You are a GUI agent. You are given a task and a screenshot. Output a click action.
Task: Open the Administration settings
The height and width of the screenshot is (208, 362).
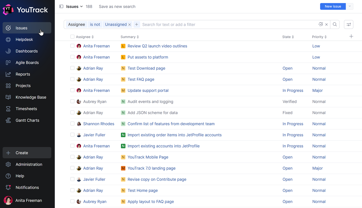tap(29, 164)
